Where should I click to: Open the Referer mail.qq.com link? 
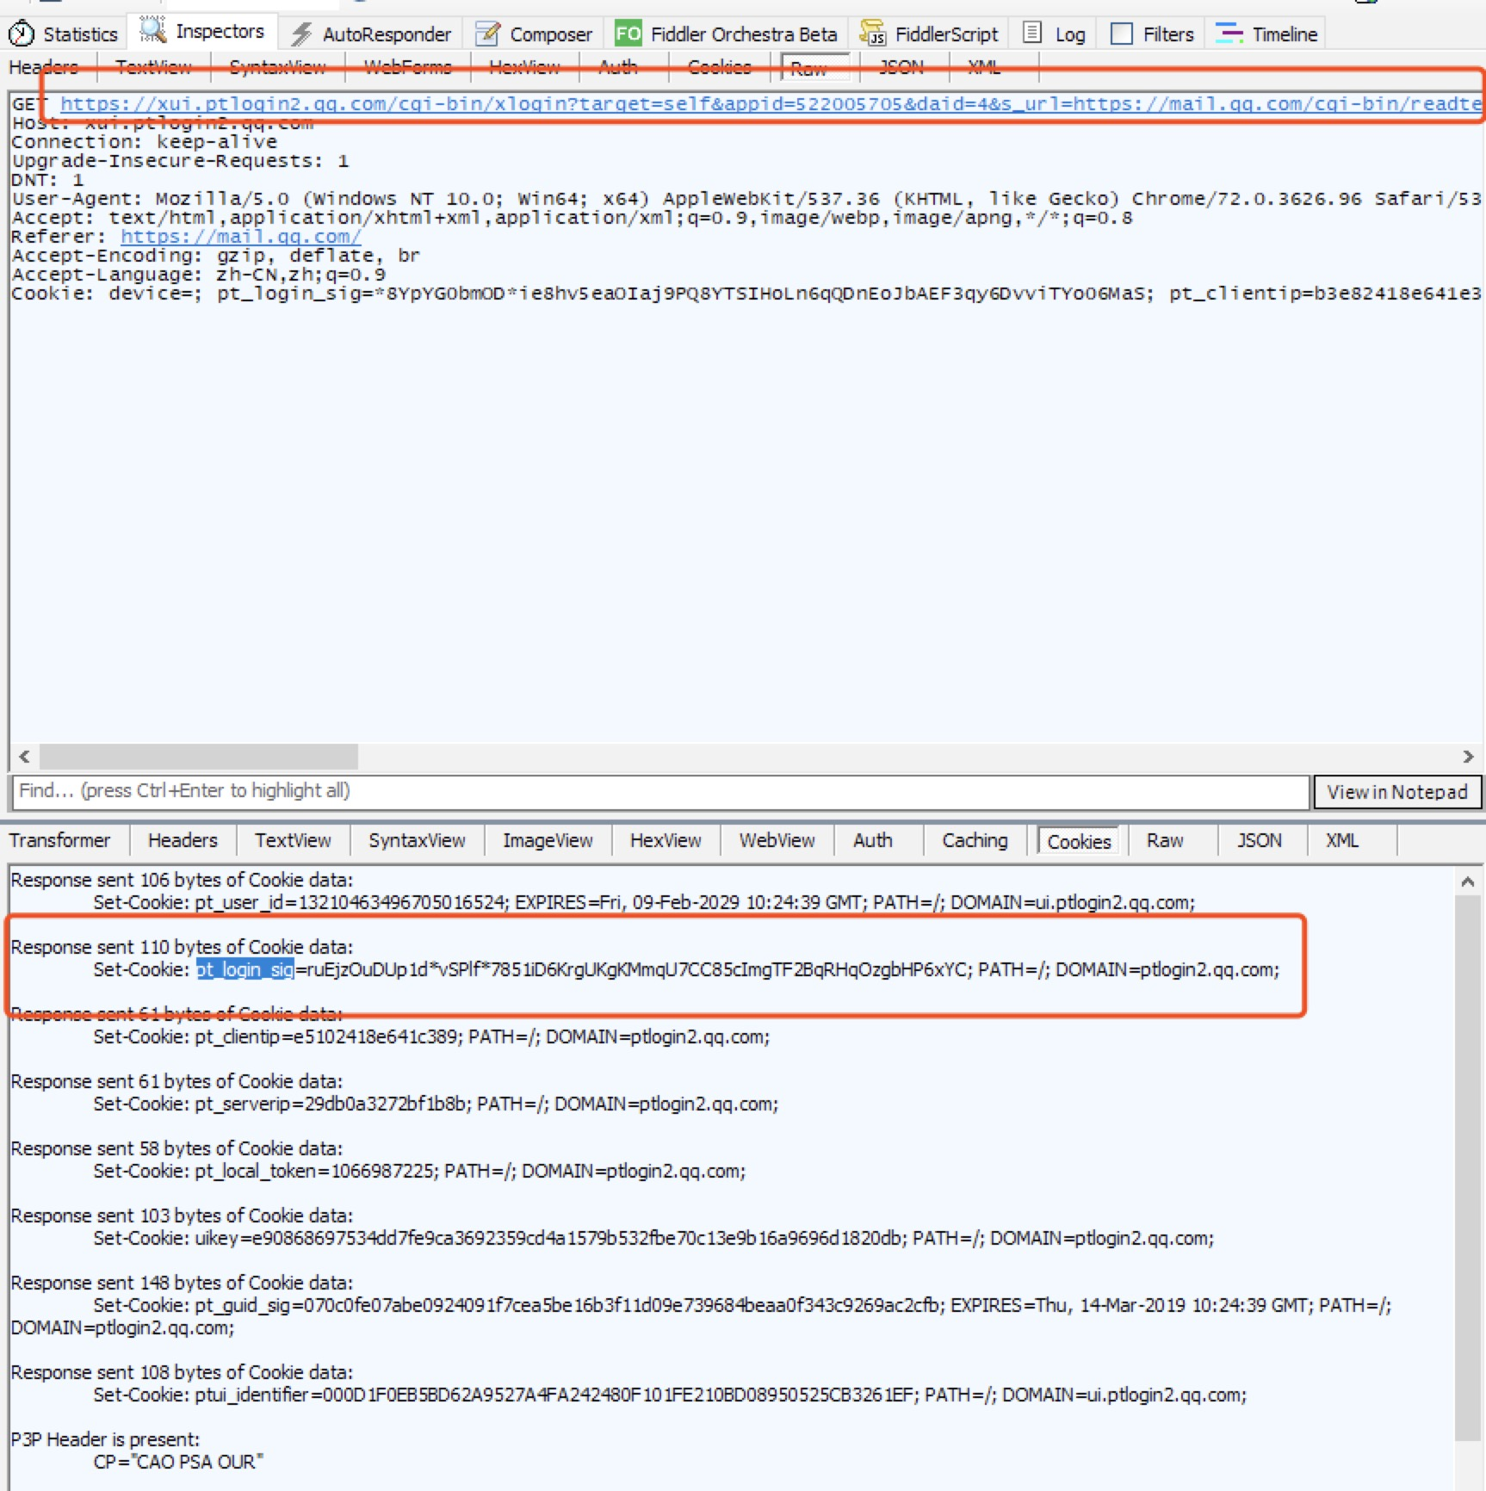pos(240,237)
